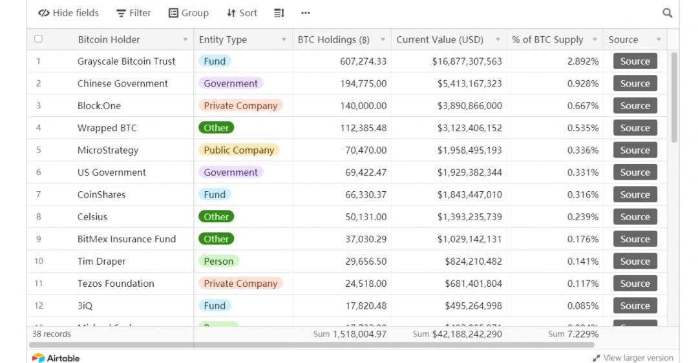
Task: Open the Sort tool
Action: [241, 13]
